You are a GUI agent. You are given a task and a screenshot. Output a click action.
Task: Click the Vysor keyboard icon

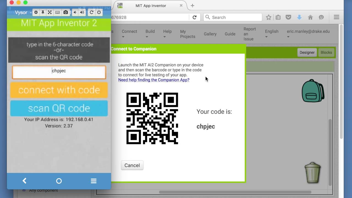tap(57, 12)
